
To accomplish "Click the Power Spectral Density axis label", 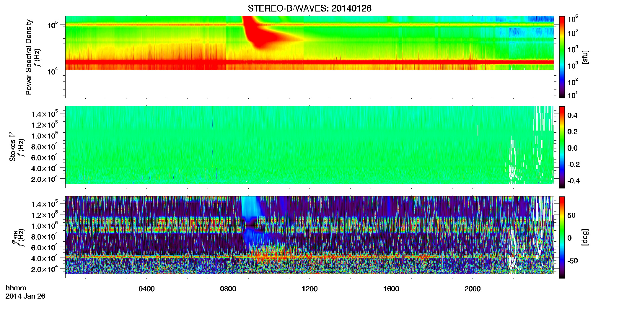I will [29, 57].
